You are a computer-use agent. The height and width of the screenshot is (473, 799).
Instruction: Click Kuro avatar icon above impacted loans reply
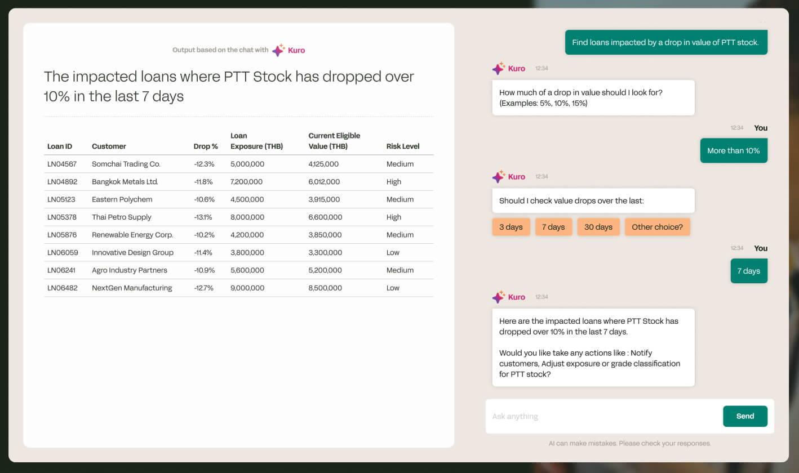pos(498,297)
